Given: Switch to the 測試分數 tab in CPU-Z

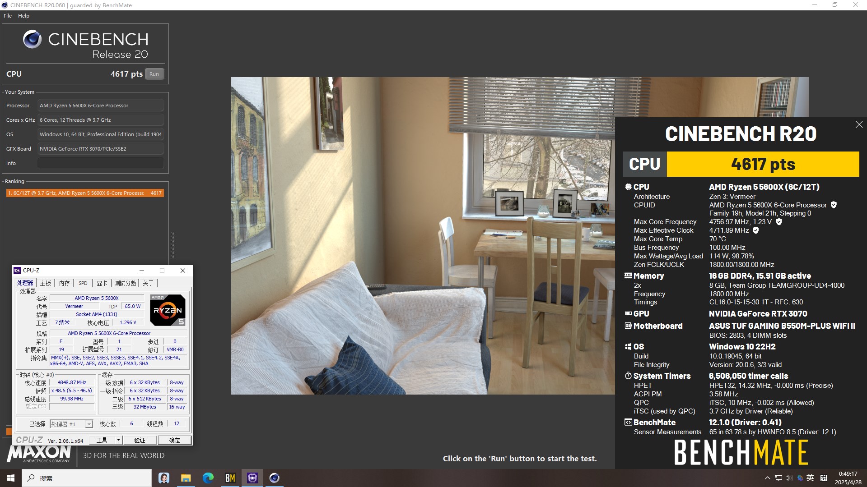Looking at the screenshot, I should pos(125,283).
